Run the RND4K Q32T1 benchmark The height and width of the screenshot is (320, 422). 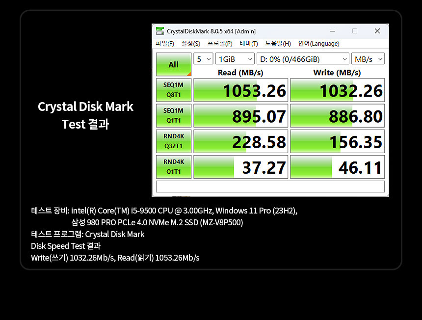(174, 141)
